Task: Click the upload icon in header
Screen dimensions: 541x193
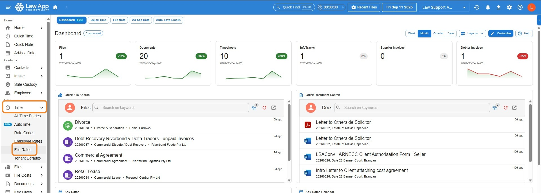Action: click(x=498, y=7)
